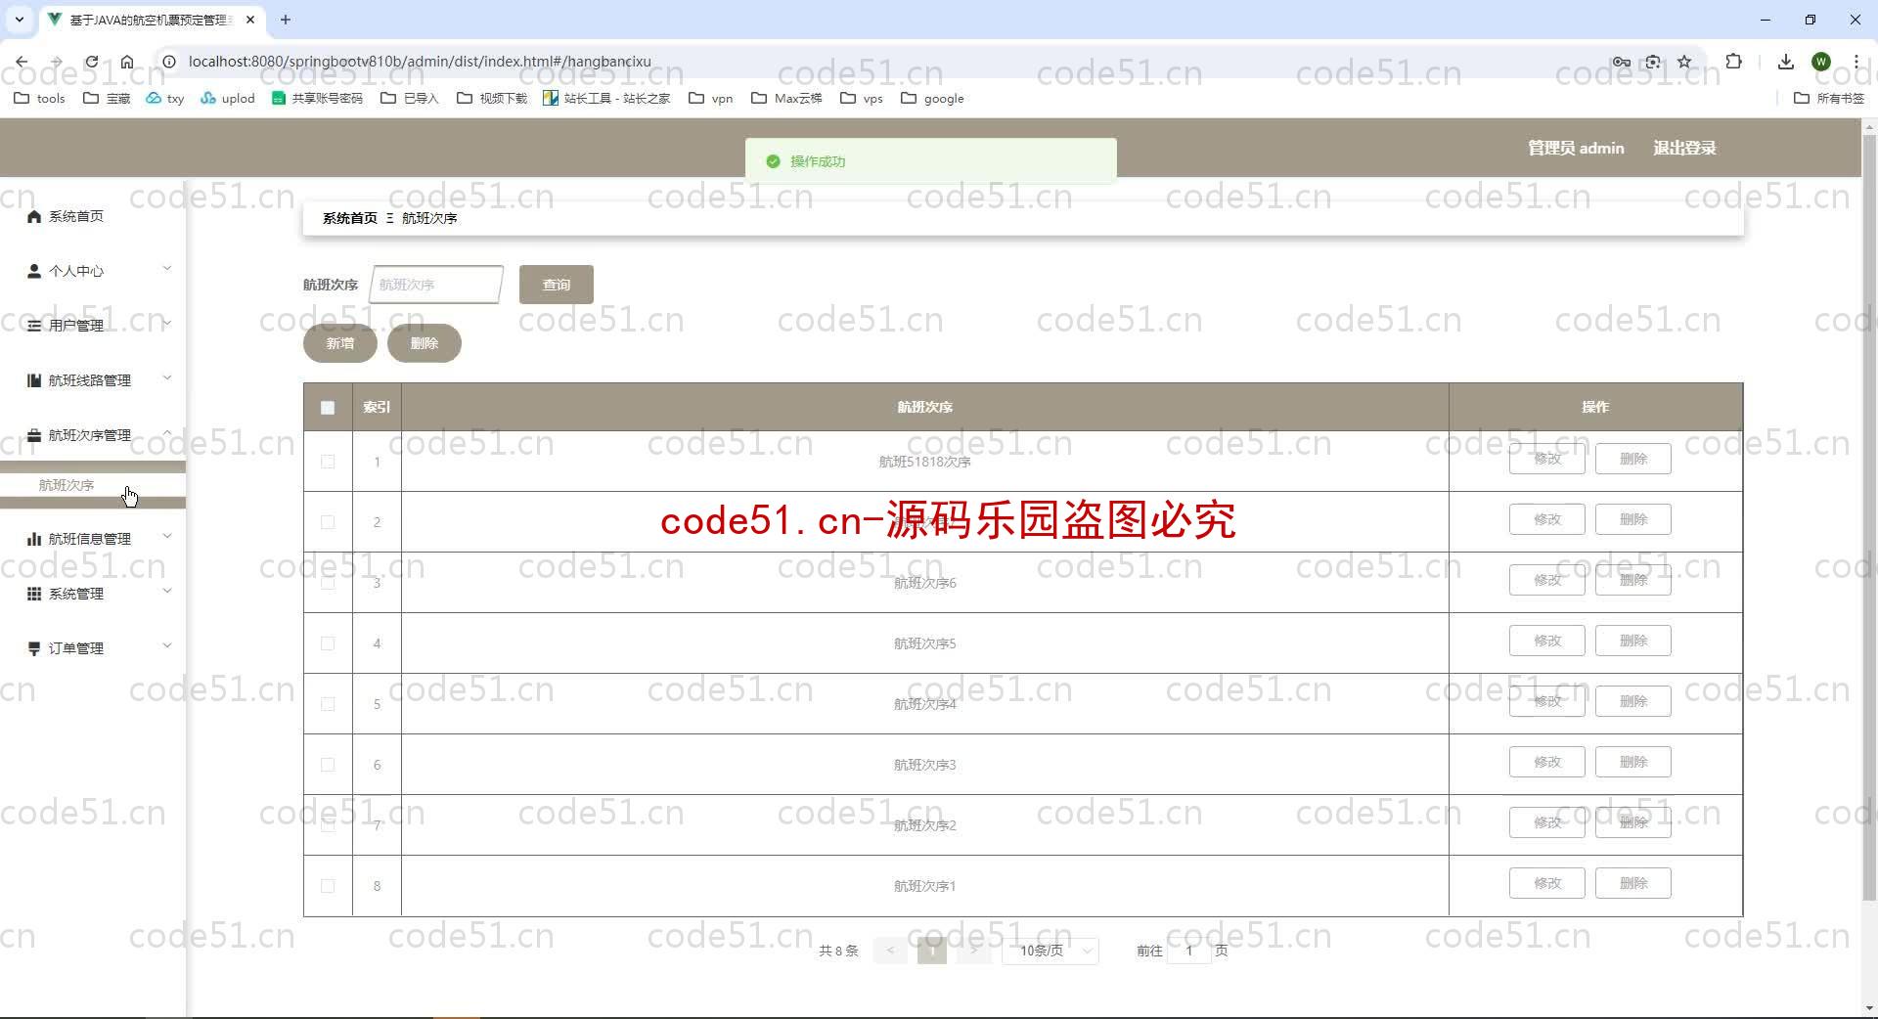Bookmark this page with the star icon
The height and width of the screenshot is (1019, 1878).
pos(1684,62)
